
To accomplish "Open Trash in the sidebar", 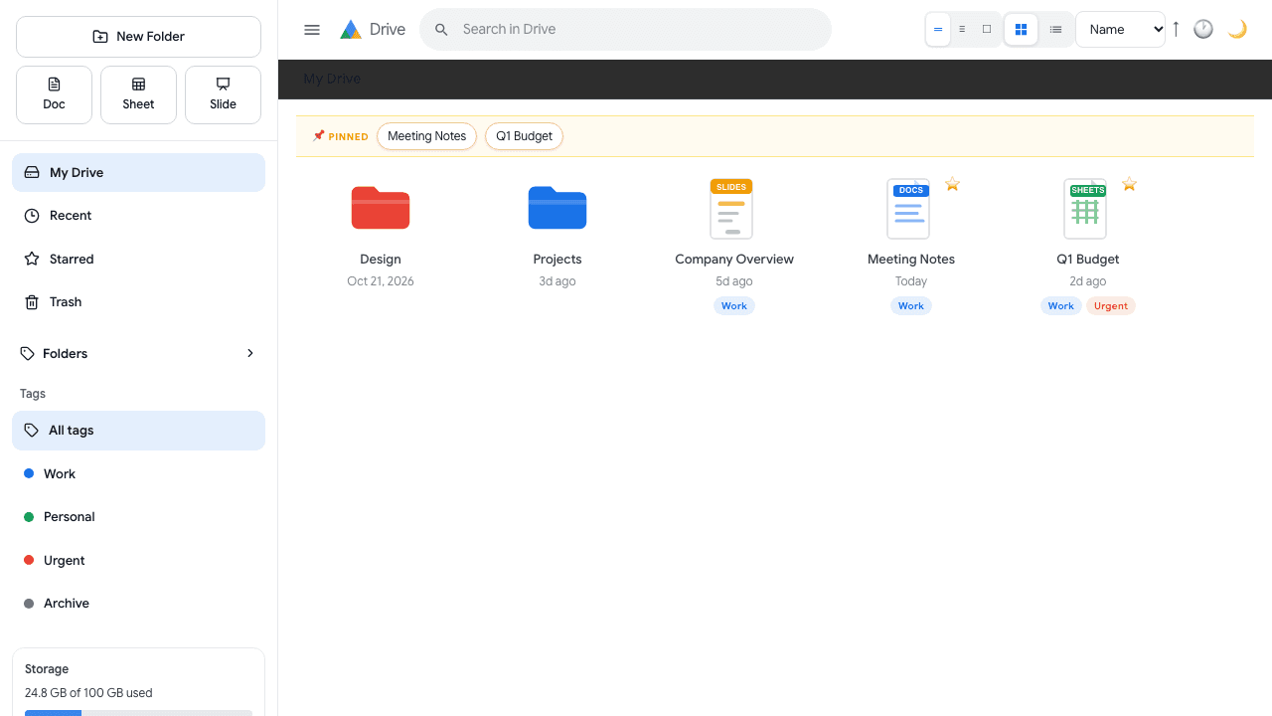I will 138,302.
